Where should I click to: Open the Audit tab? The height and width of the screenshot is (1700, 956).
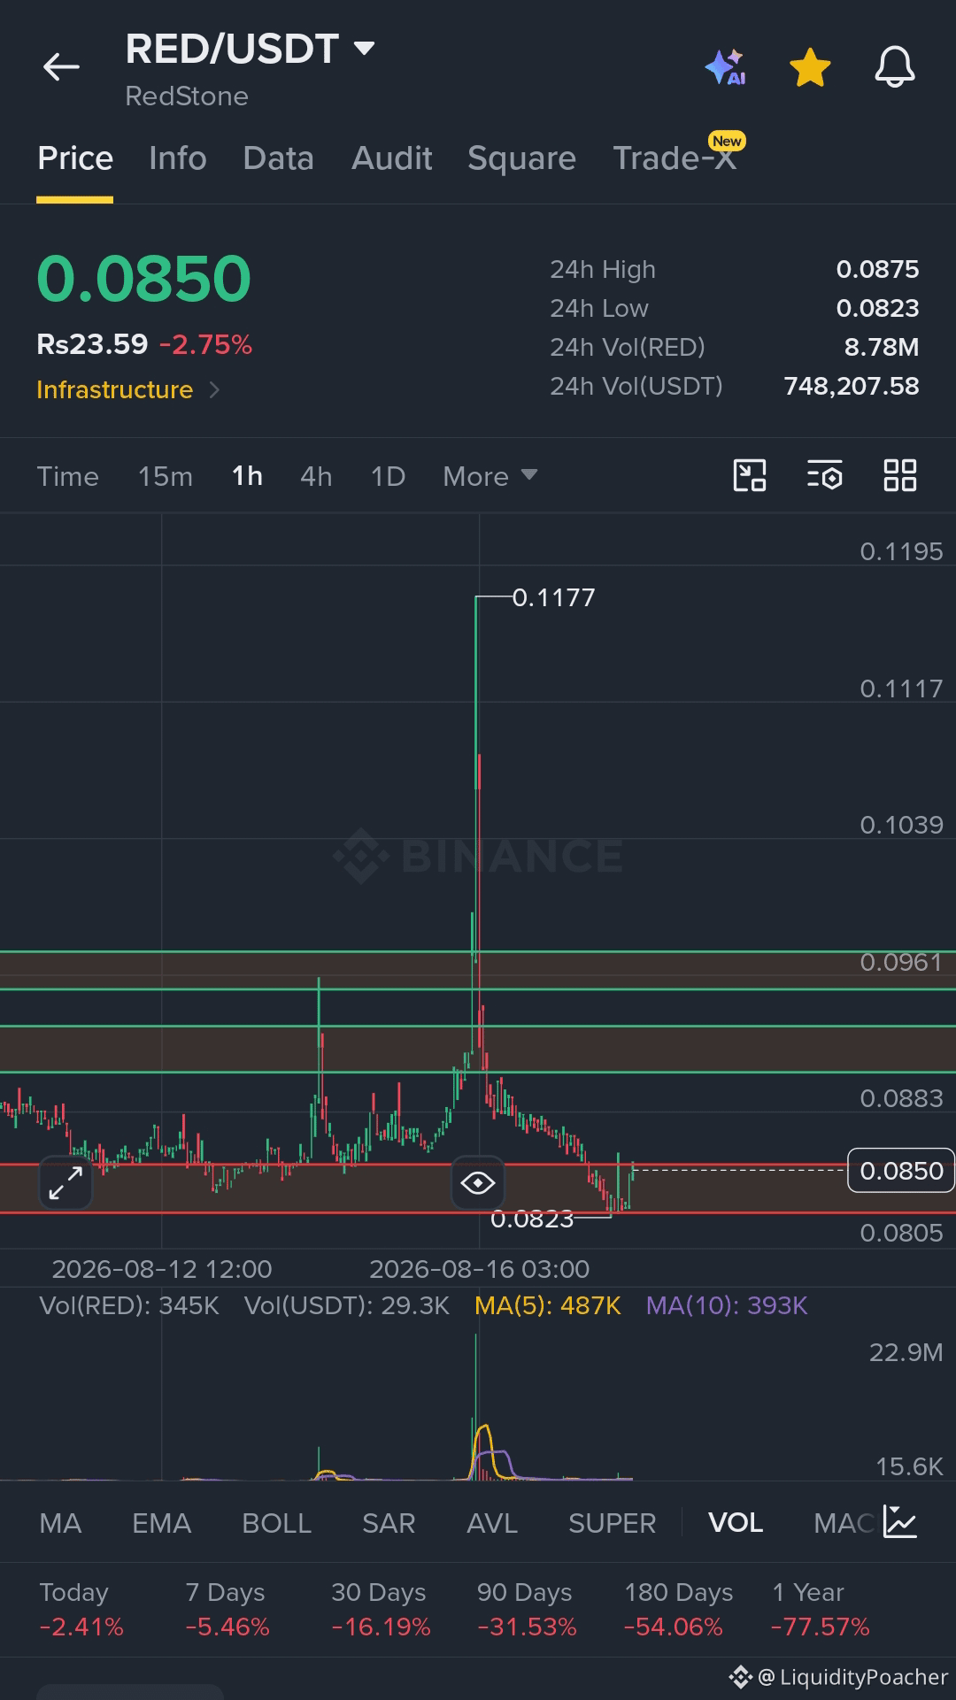(x=391, y=158)
